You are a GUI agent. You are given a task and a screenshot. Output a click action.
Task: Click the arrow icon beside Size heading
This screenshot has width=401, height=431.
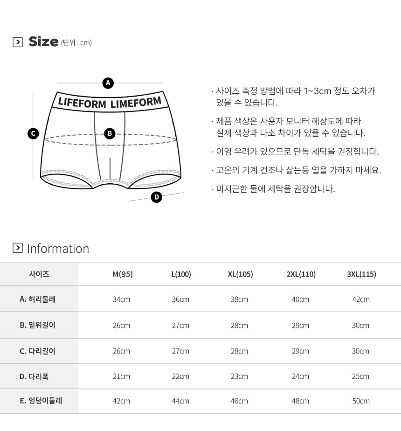click(18, 42)
